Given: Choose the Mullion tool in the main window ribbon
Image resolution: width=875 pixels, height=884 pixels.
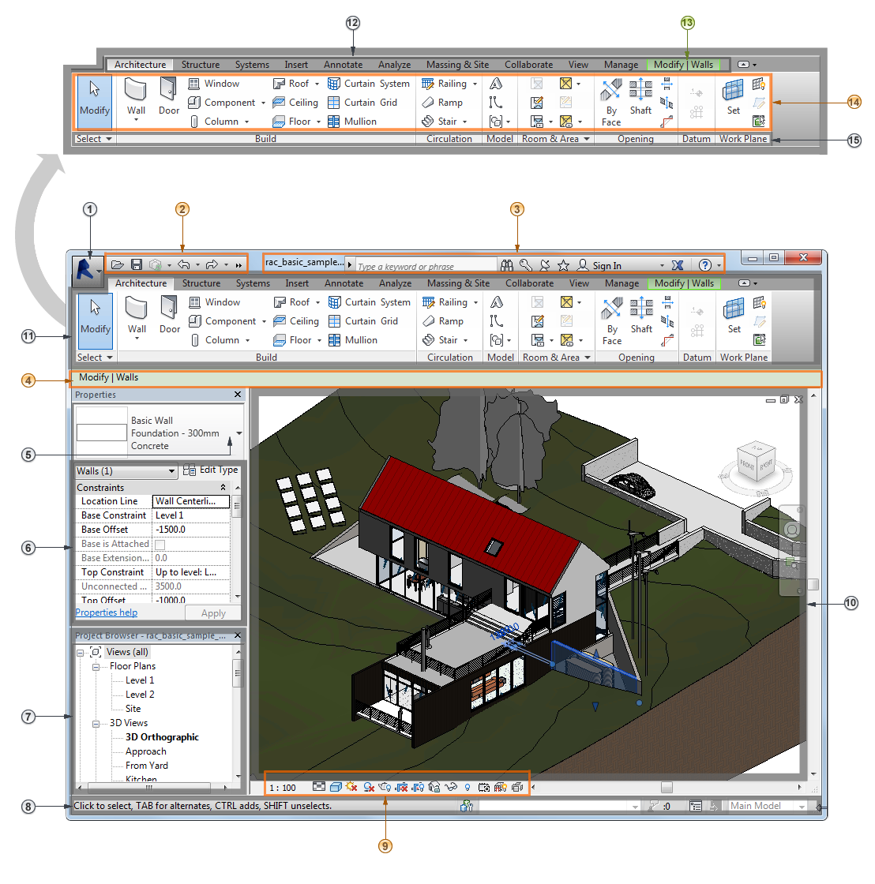Looking at the screenshot, I should tap(353, 340).
